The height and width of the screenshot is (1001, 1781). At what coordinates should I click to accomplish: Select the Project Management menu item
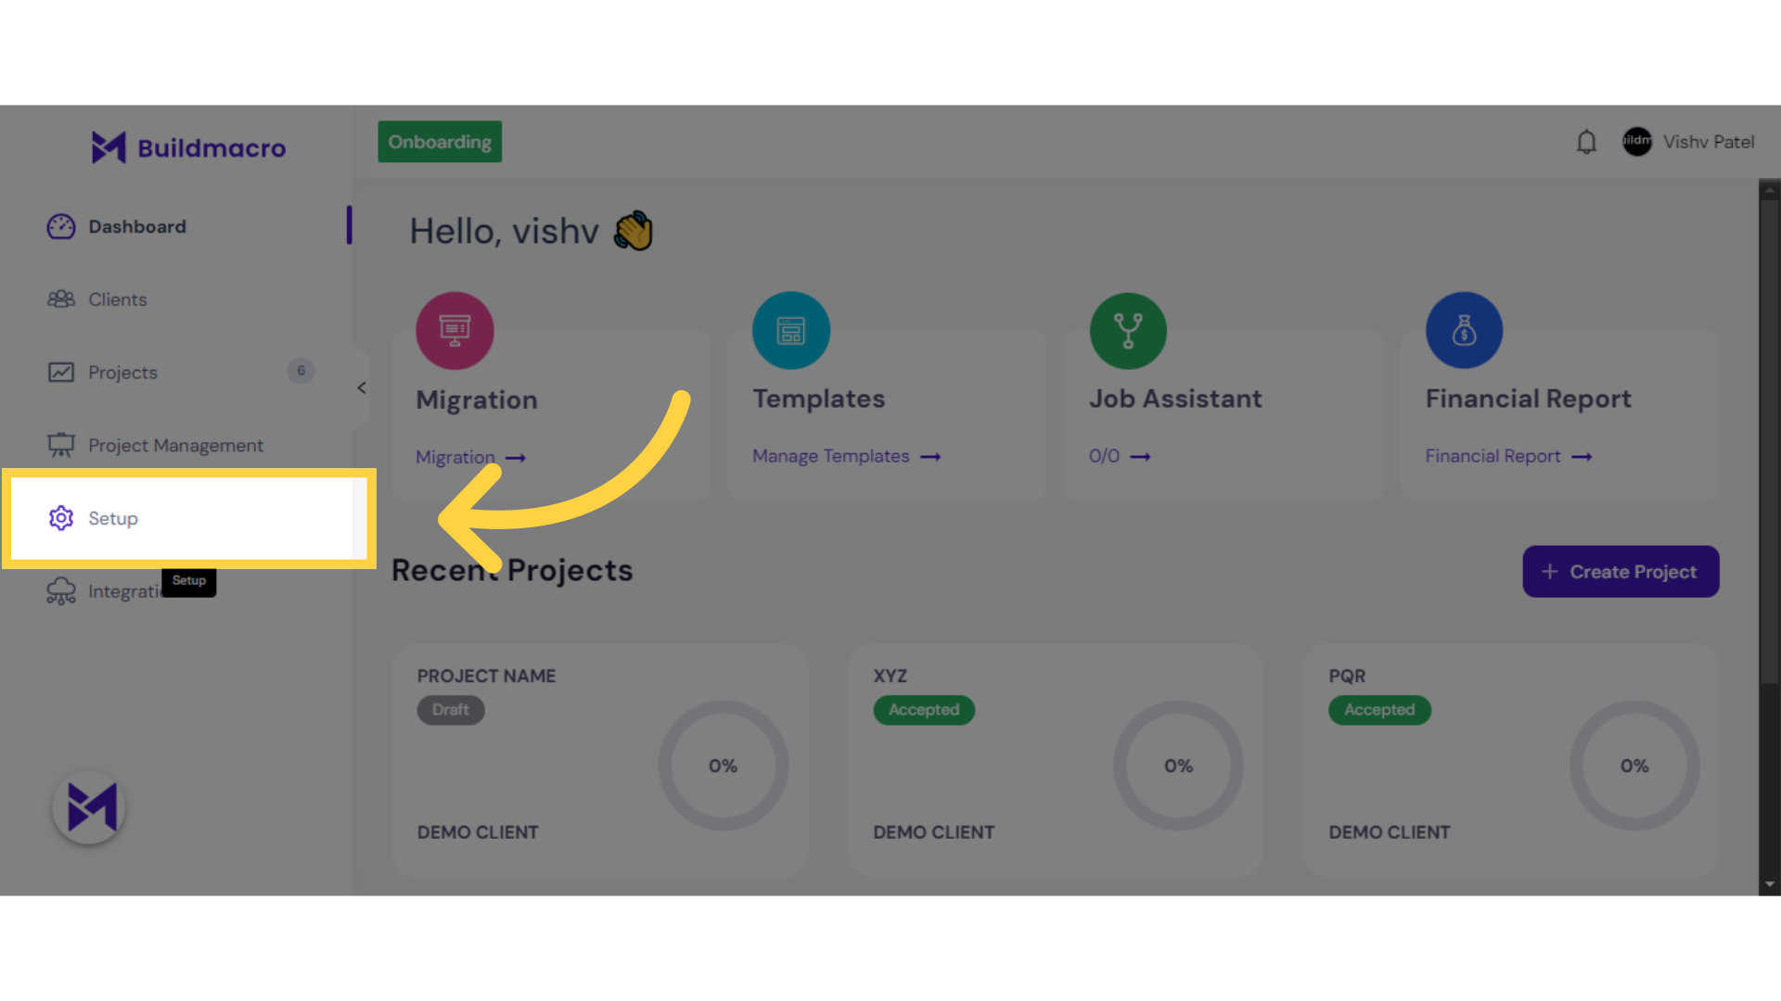[x=175, y=444]
